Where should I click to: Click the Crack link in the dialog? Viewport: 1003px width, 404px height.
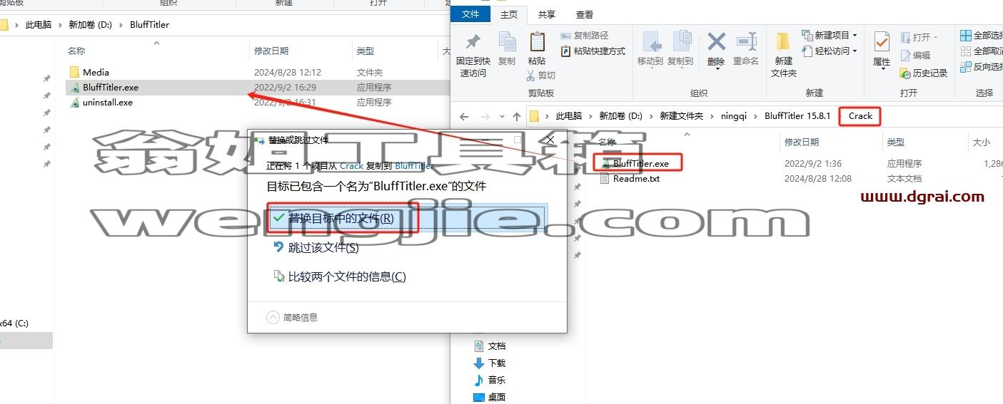tap(351, 165)
